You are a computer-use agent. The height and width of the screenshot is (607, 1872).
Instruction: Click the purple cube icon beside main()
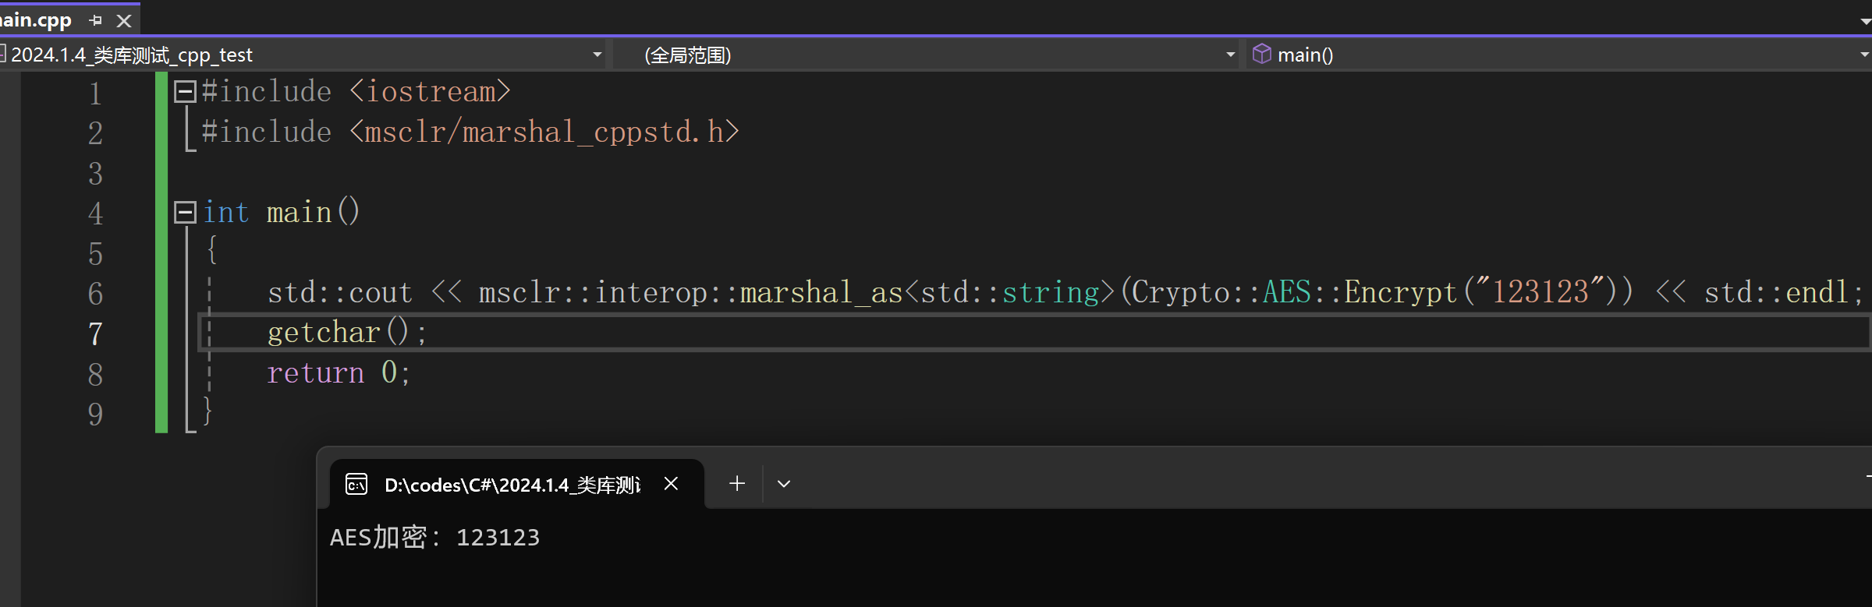1261,54
